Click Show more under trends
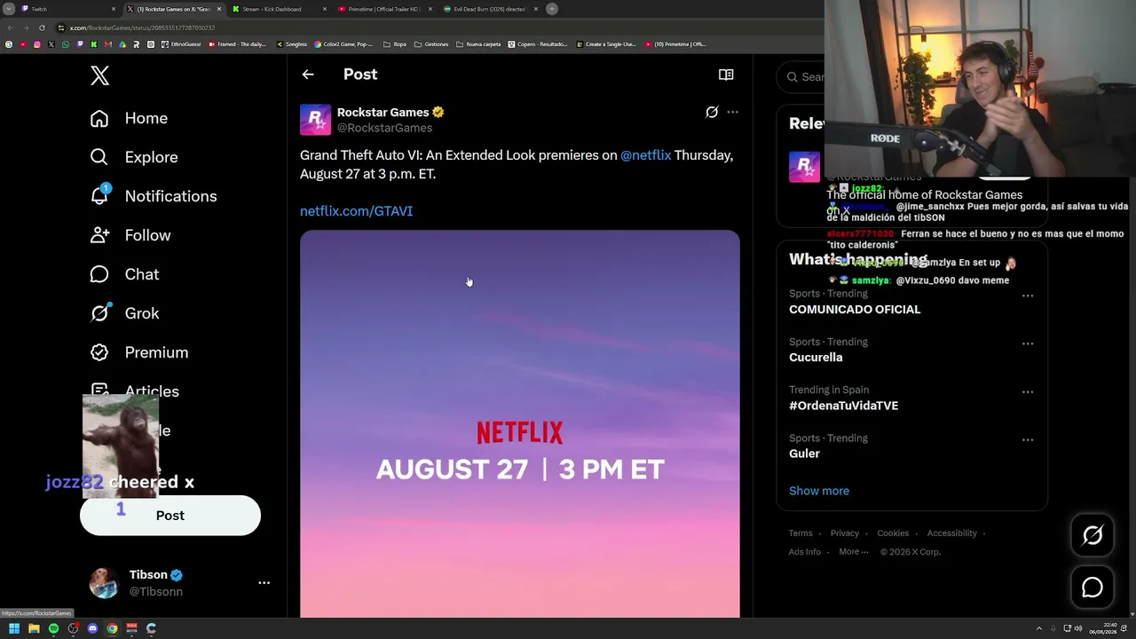This screenshot has width=1136, height=639. pos(819,491)
